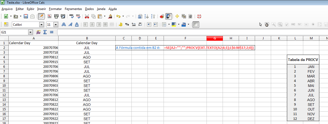Open the page preview
Screen dimensions: 328x124
pos(63,16)
